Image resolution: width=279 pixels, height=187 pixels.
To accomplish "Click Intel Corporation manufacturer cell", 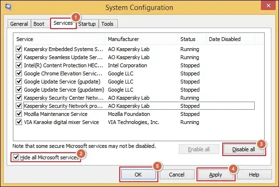I will tap(127, 65).
